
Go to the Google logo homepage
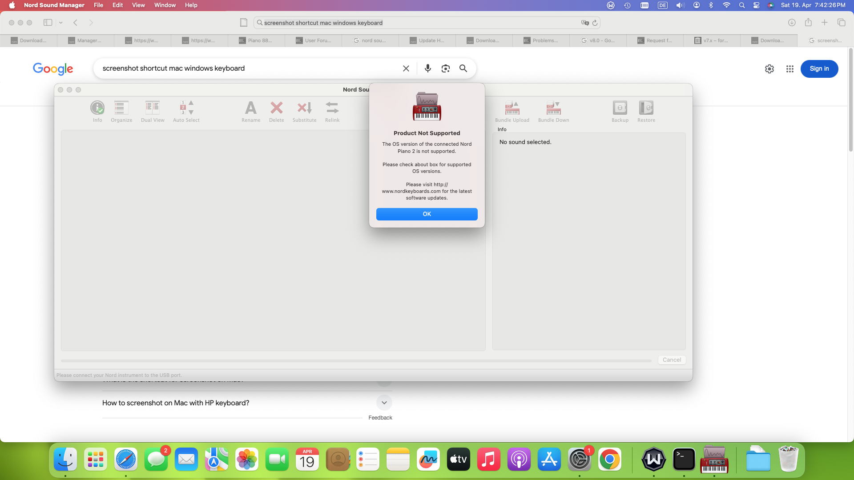point(53,69)
